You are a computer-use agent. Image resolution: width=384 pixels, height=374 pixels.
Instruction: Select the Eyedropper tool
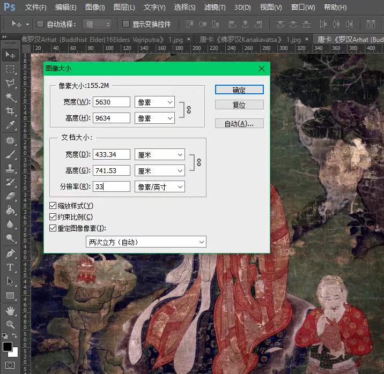coord(10,125)
